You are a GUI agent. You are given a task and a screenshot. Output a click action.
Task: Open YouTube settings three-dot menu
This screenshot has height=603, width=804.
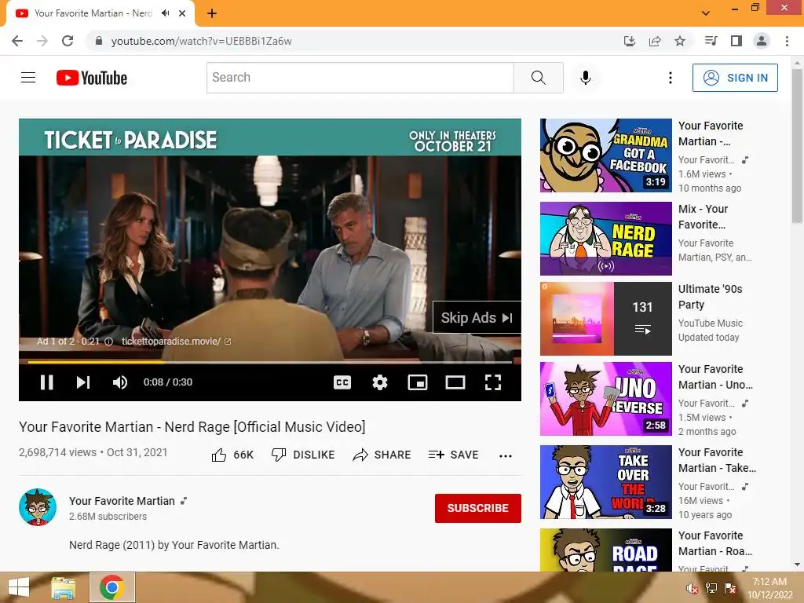coord(671,78)
